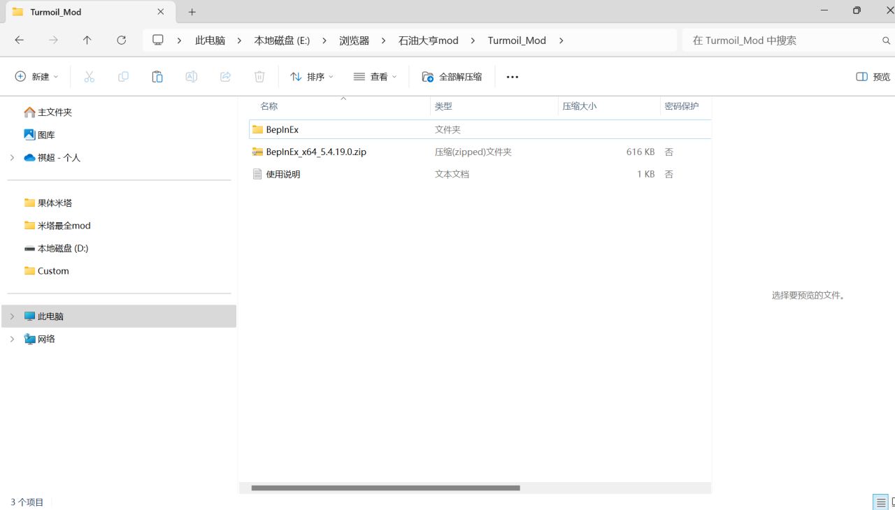Click the Share icon in toolbar
Image resolution: width=895 pixels, height=510 pixels.
225,77
